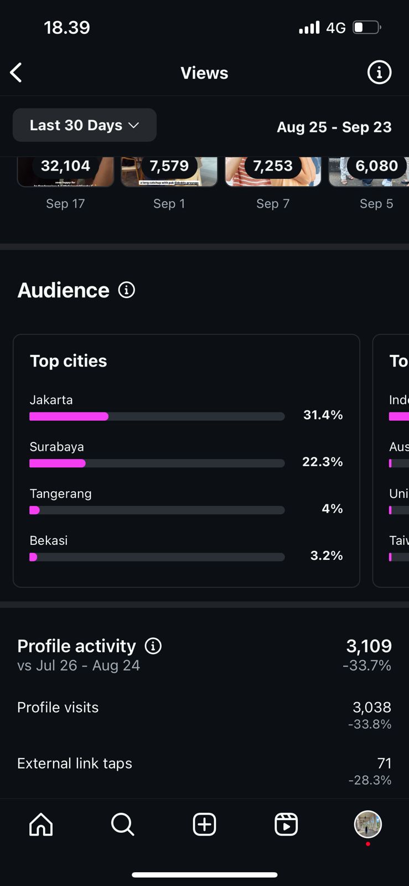
Task: Select the External link taps row
Action: click(x=204, y=770)
